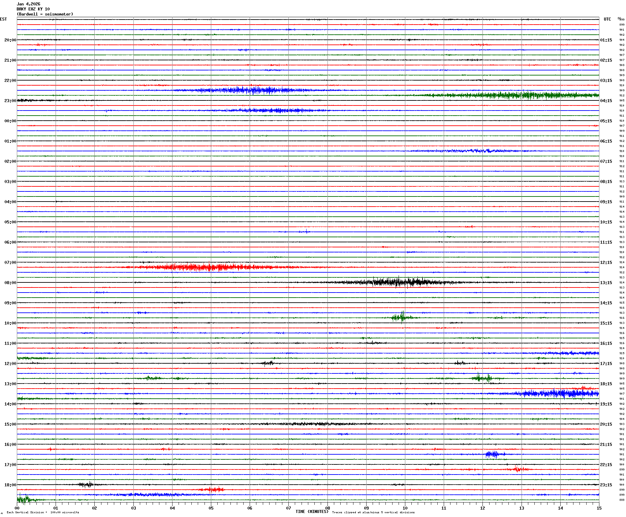
Task: Select the 23:00 EST row label
Action: [10, 101]
